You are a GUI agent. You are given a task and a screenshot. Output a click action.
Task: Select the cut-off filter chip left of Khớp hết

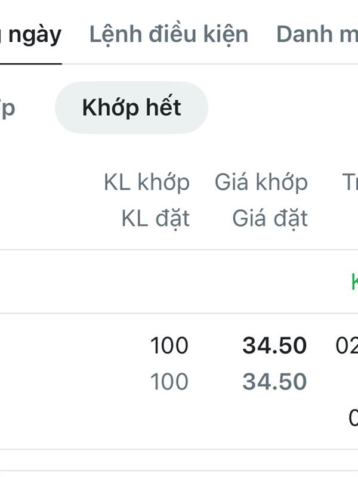8,108
